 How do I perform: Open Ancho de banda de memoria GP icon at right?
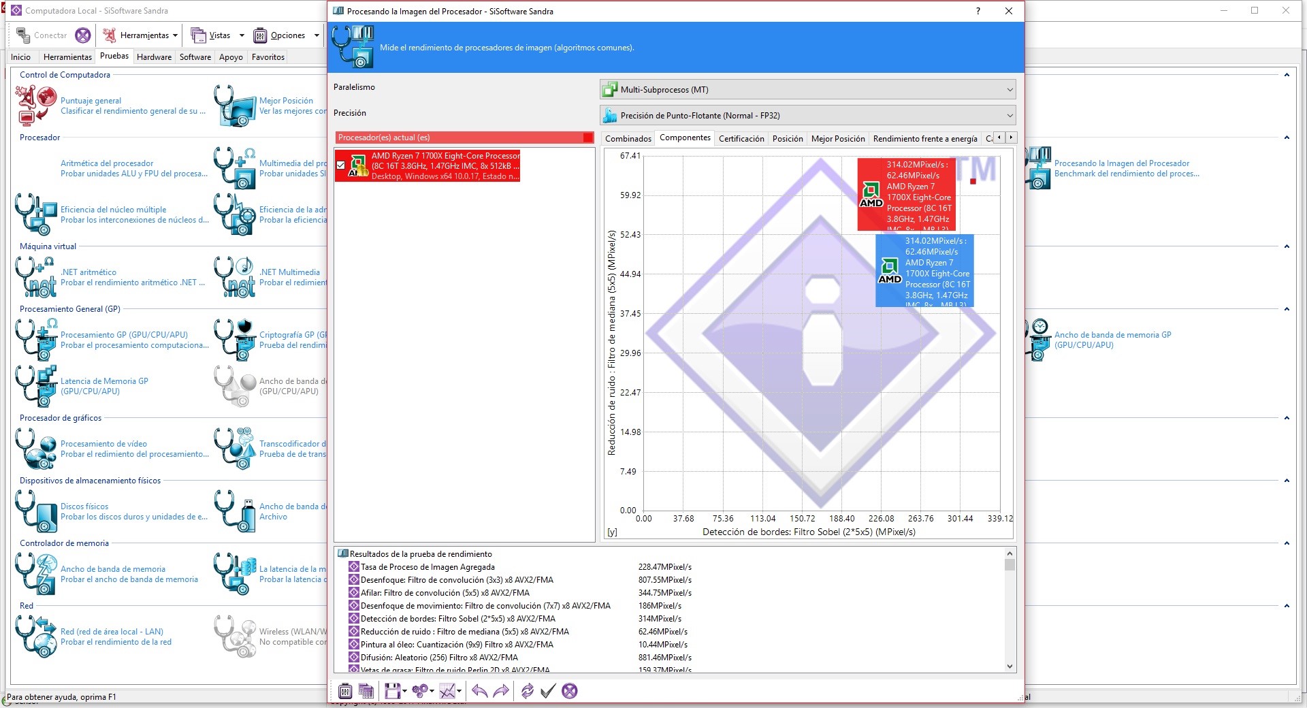click(x=1039, y=340)
